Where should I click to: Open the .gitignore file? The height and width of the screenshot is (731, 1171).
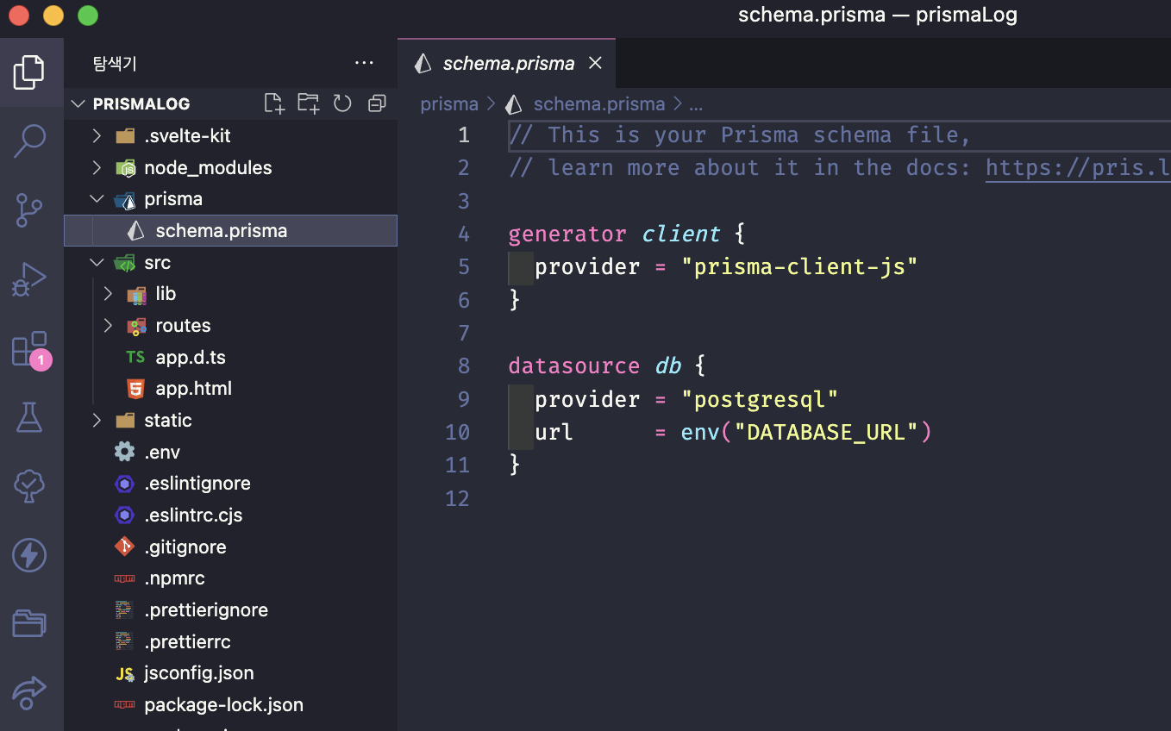(231, 547)
